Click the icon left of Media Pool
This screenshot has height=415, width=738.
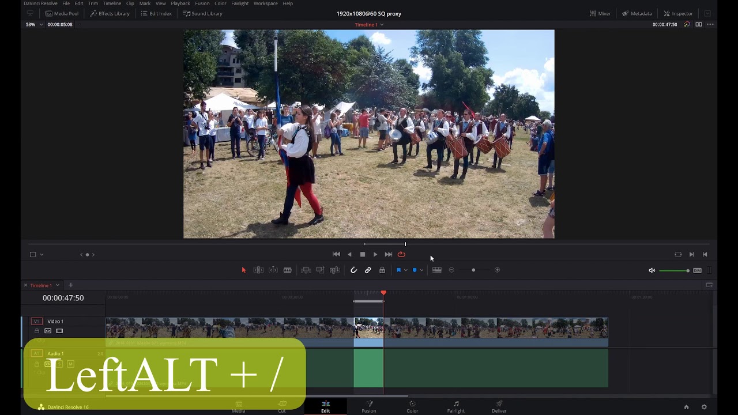[30, 13]
